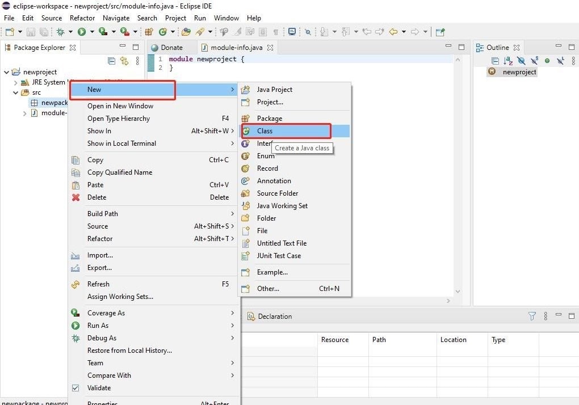The width and height of the screenshot is (579, 405).
Task: Click Import... in the context menu
Action: pos(100,255)
